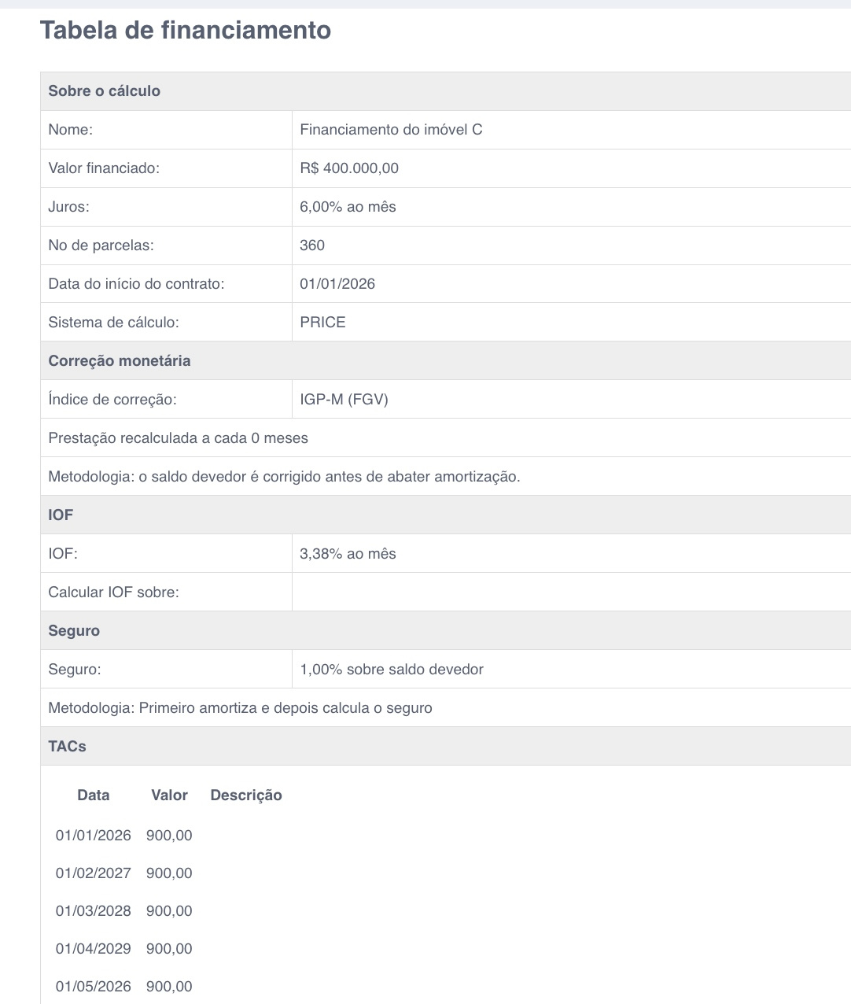Click the "Tabela de financiamento" page heading

tap(186, 30)
